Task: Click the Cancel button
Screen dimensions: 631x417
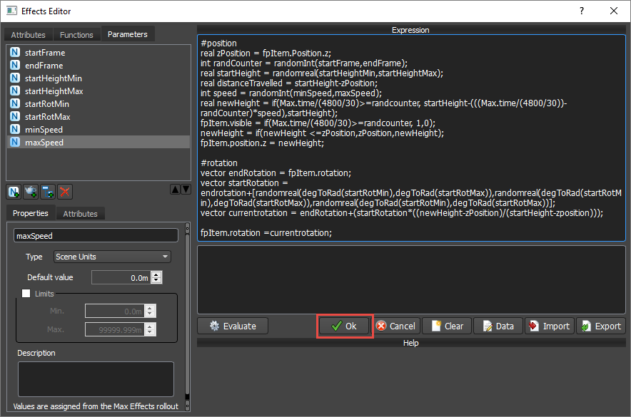Action: tap(395, 326)
